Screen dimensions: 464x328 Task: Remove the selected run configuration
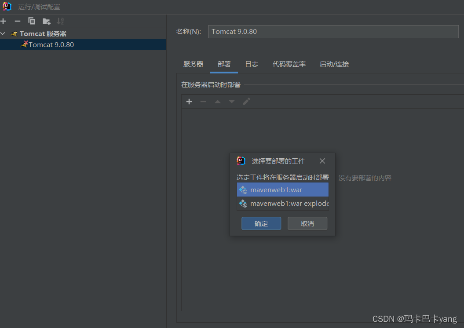(x=18, y=21)
